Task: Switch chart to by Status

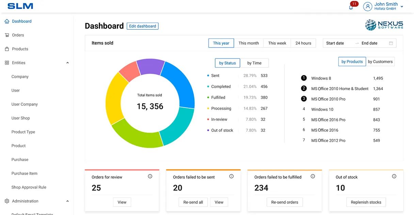Action: tap(227, 63)
